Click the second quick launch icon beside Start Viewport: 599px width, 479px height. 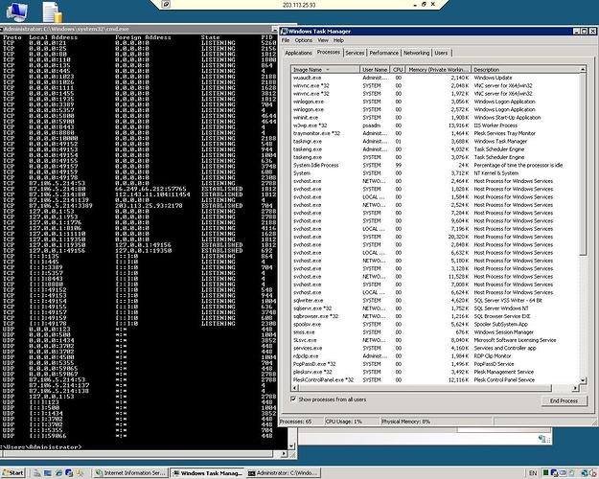(x=47, y=473)
